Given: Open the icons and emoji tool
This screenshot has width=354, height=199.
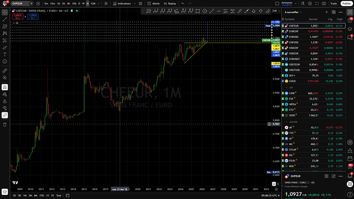Looking at the screenshot, I should pos(5,62).
